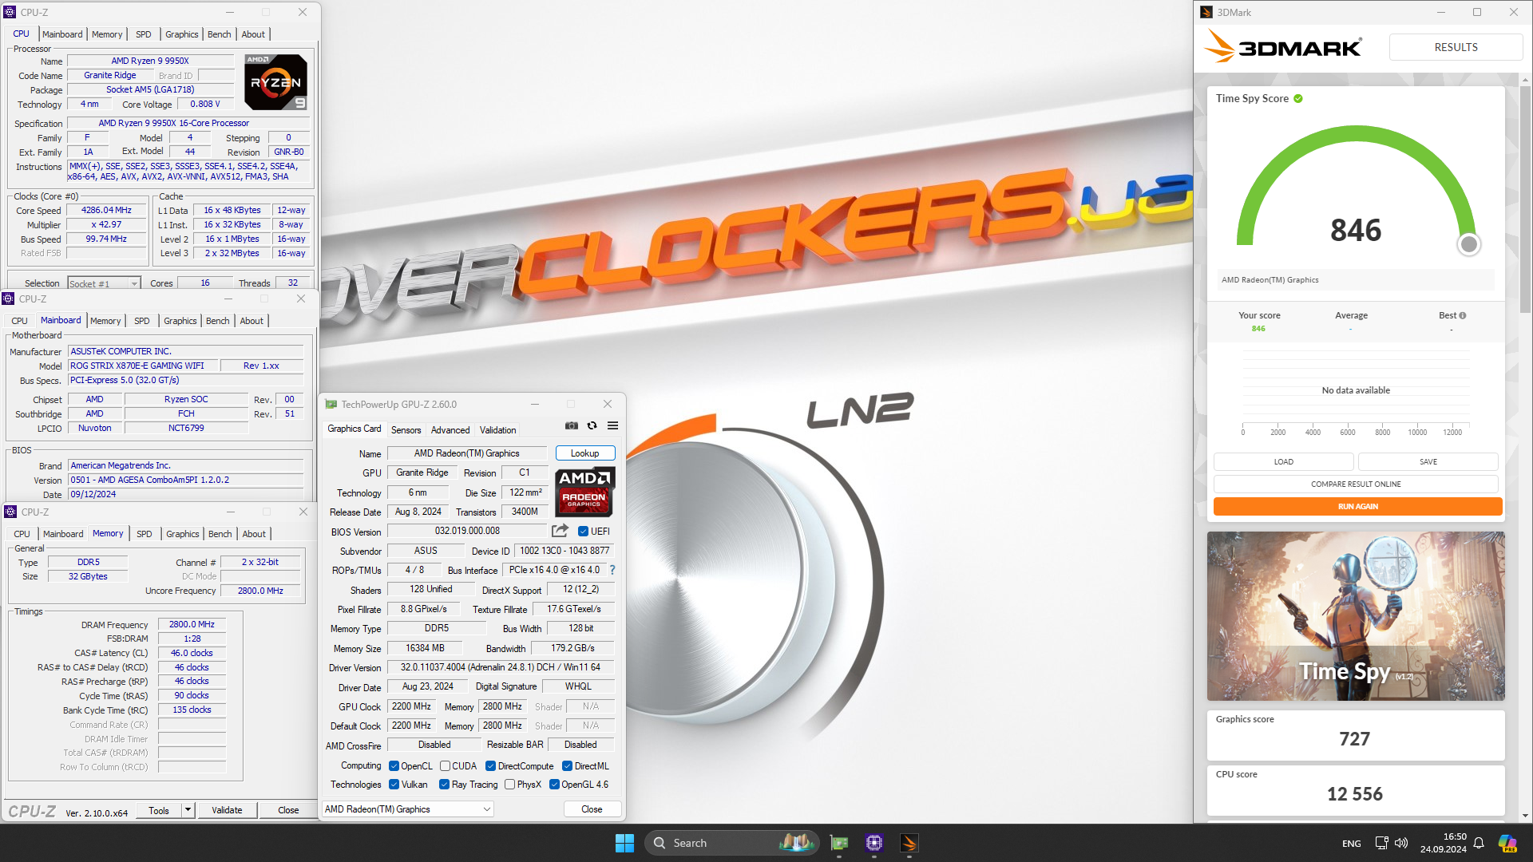
Task: Click the bus interface question mark icon
Action: tap(612, 570)
